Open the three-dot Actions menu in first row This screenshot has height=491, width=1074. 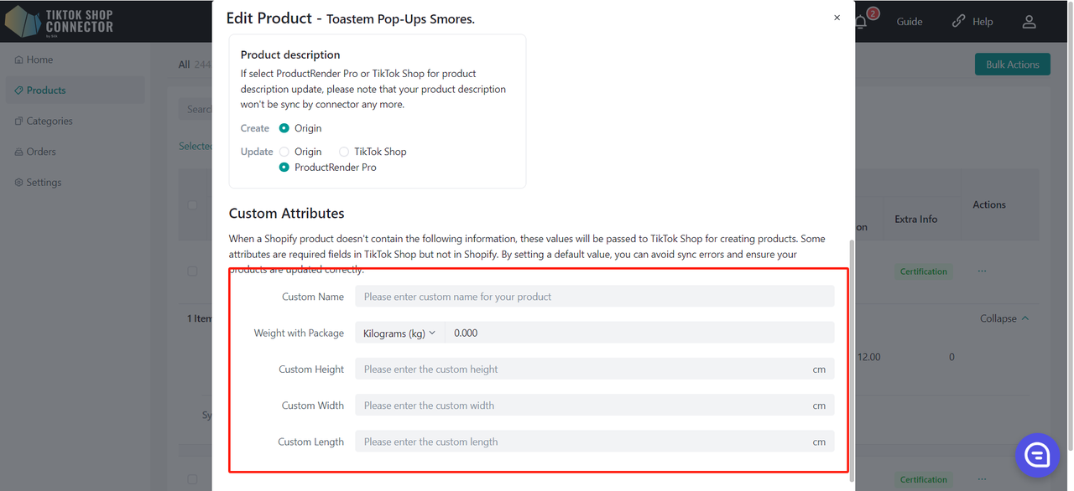[x=982, y=271]
